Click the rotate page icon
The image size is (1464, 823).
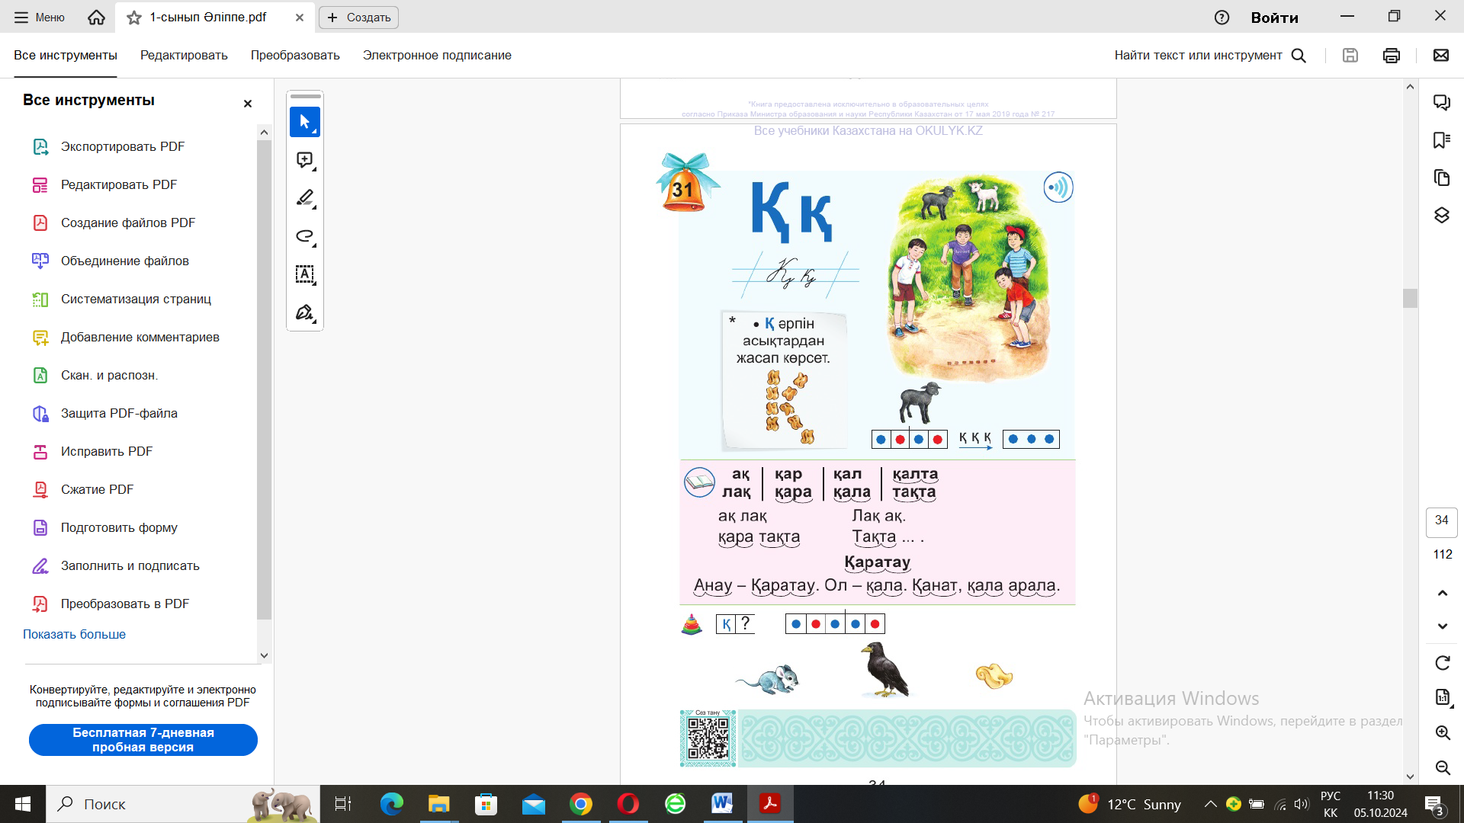[1442, 663]
